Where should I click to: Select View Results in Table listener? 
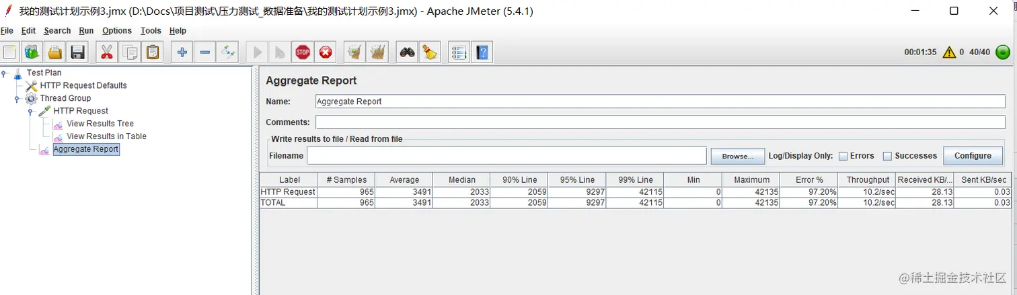106,136
